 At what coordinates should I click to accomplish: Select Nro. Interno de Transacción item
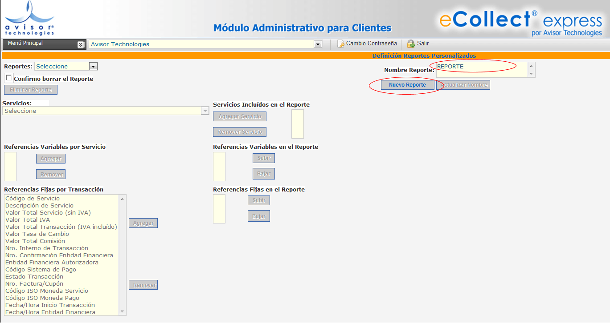(x=61, y=248)
